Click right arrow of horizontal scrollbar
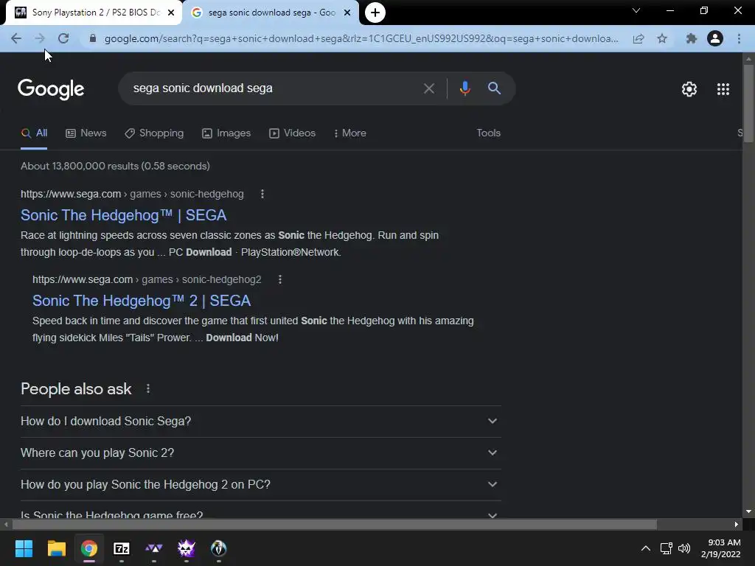 coord(737,524)
